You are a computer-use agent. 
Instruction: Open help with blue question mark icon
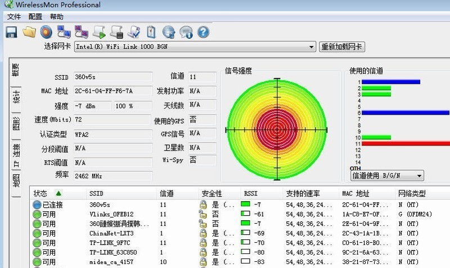pos(203,32)
